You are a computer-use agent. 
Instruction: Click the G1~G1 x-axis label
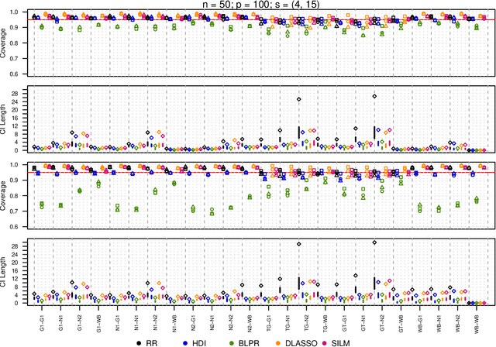pos(42,318)
